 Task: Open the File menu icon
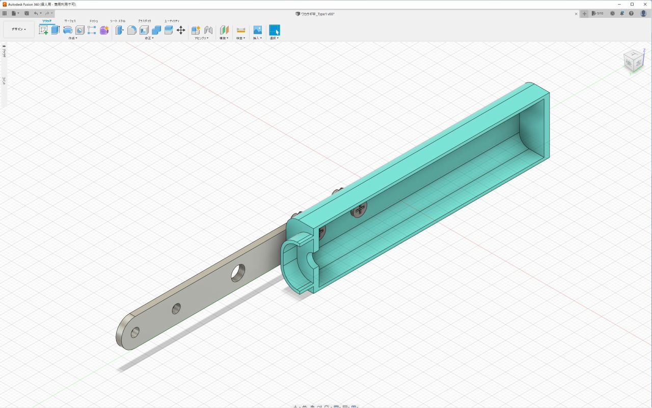[x=15, y=13]
